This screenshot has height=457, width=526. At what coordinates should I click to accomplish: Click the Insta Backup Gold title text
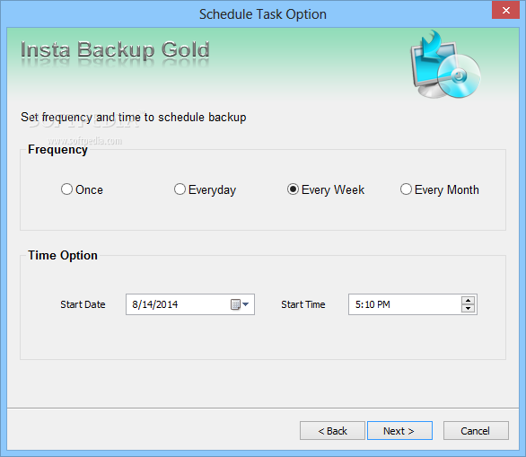[115, 49]
